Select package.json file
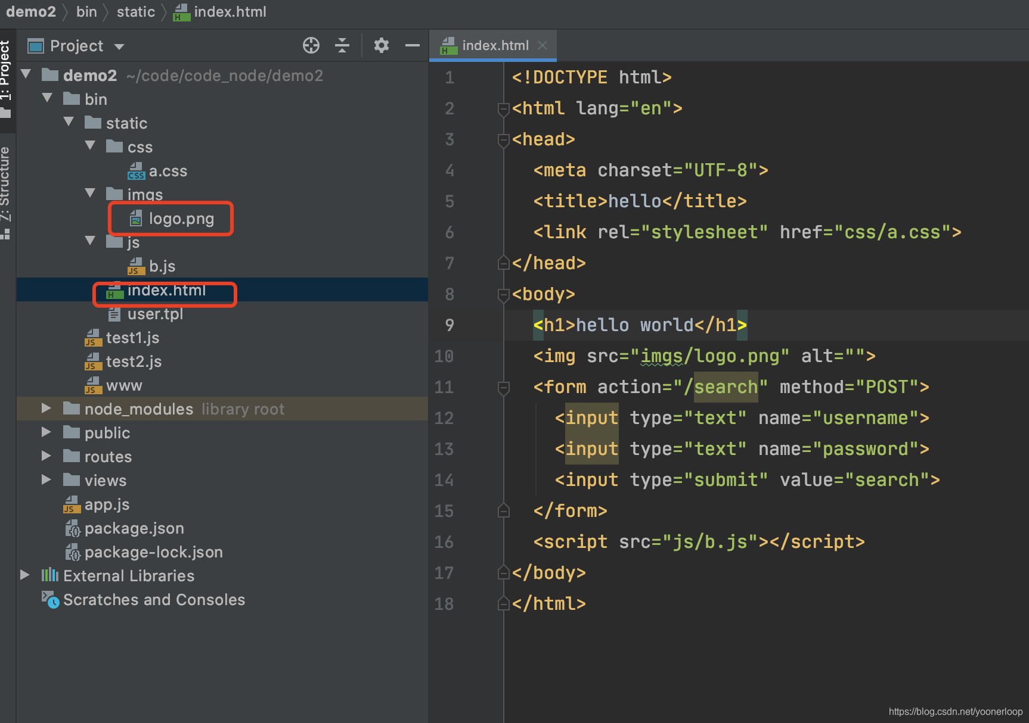1029x723 pixels. (x=222, y=528)
